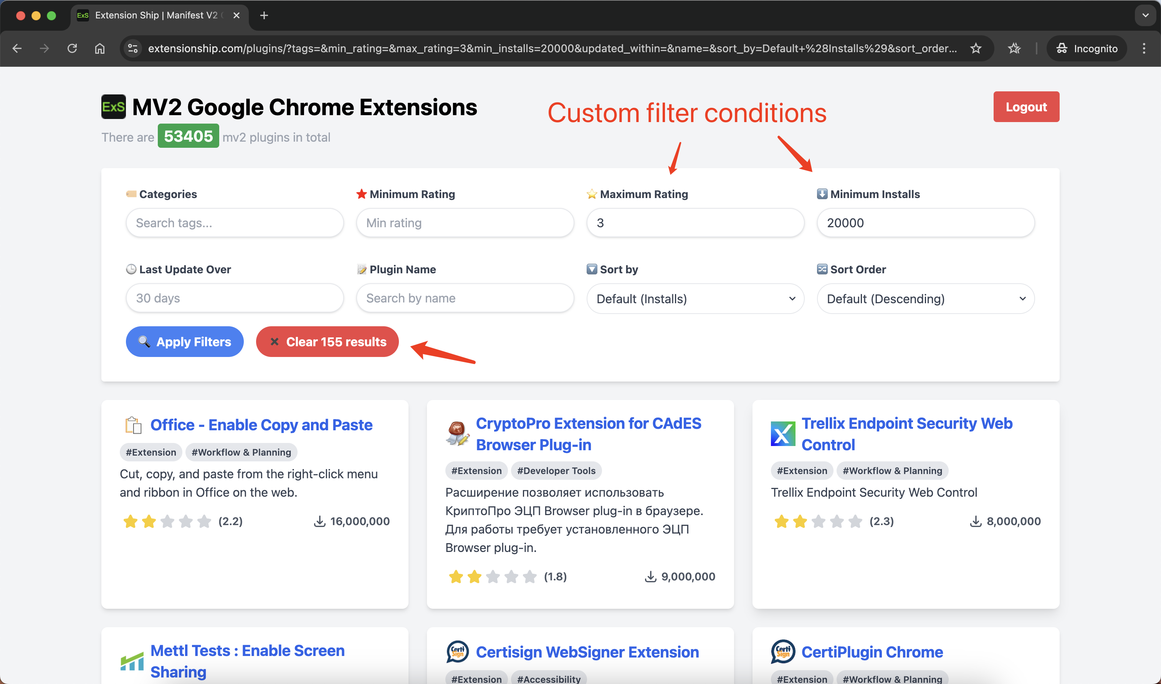
Task: Open Trellix Endpoint Security Web Control link
Action: point(907,434)
